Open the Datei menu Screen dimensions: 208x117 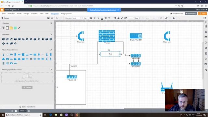point(4,14)
